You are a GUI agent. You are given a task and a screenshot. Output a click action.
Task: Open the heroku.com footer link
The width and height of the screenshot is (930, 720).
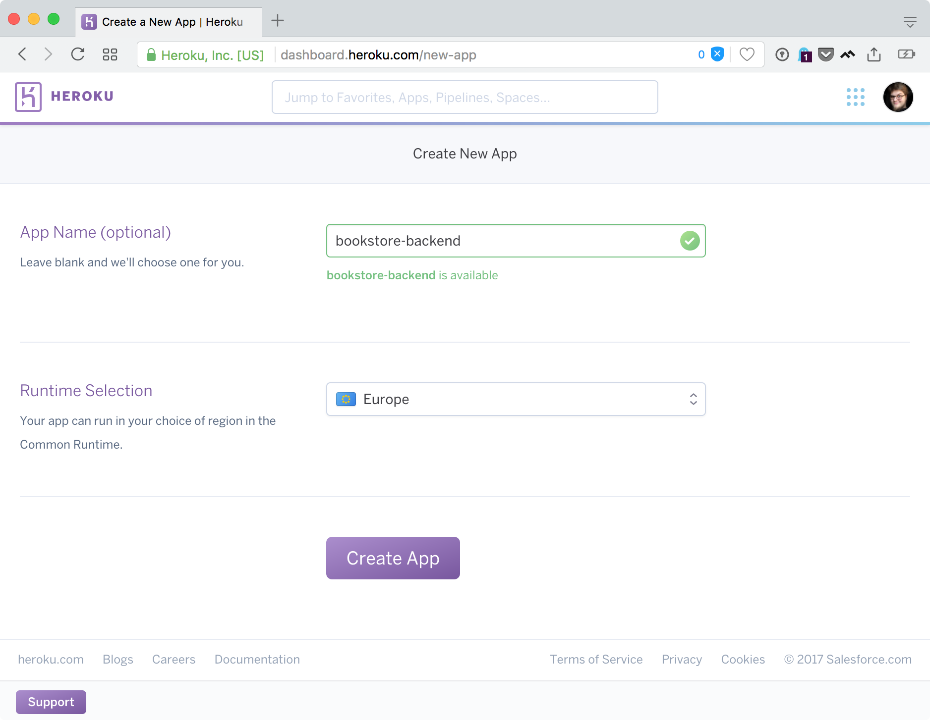point(51,660)
